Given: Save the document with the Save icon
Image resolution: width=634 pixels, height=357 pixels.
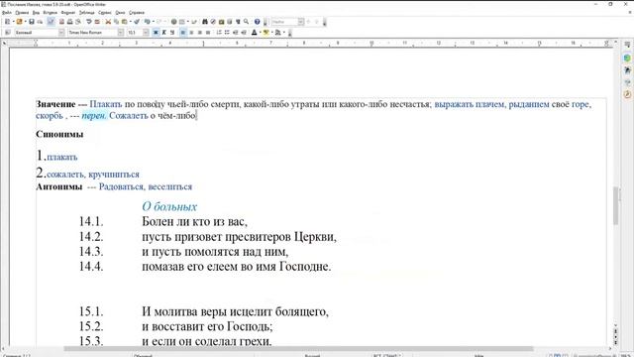Looking at the screenshot, I should tap(32, 22).
